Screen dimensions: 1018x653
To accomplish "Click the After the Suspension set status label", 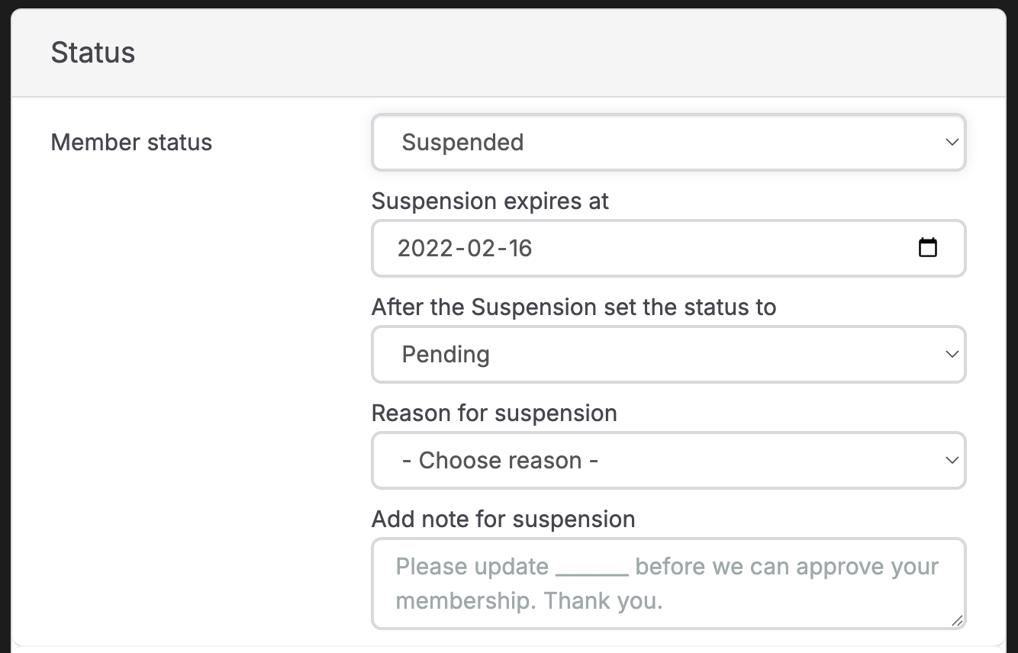I will (573, 307).
